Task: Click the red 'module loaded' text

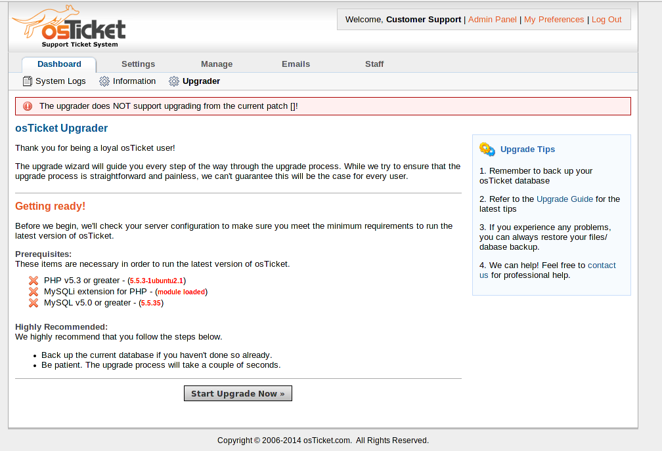Action: (181, 292)
